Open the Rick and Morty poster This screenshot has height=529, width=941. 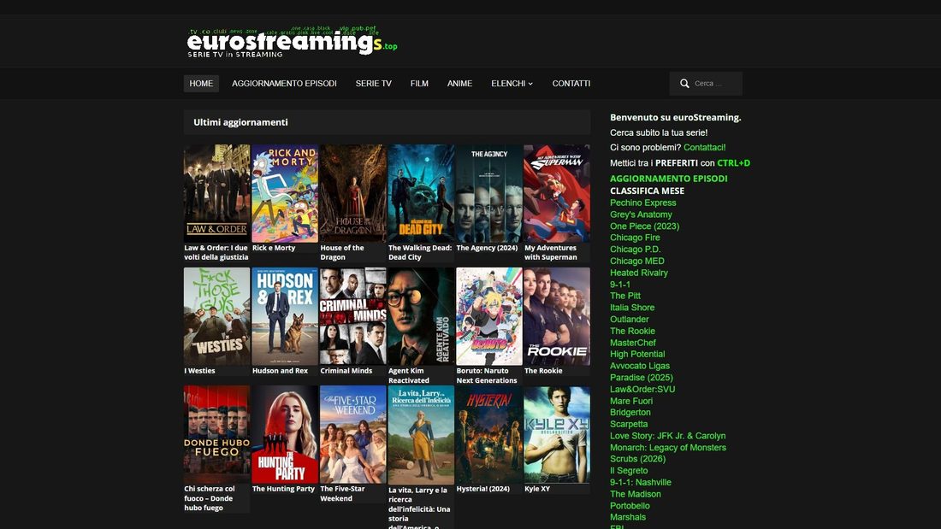285,193
